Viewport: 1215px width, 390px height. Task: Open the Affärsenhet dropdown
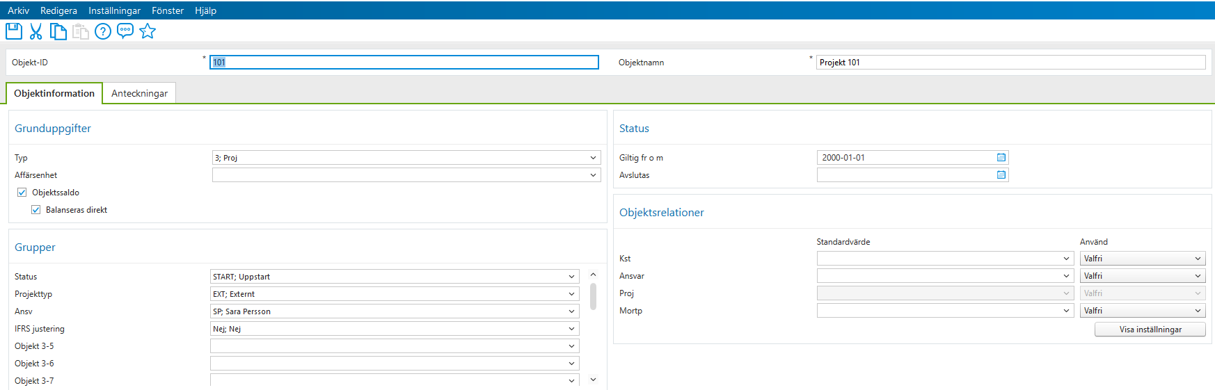point(593,175)
